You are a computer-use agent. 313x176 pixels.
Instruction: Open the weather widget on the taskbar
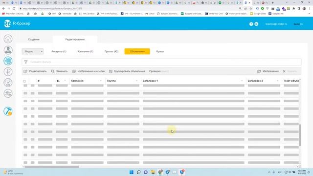pos(14,172)
